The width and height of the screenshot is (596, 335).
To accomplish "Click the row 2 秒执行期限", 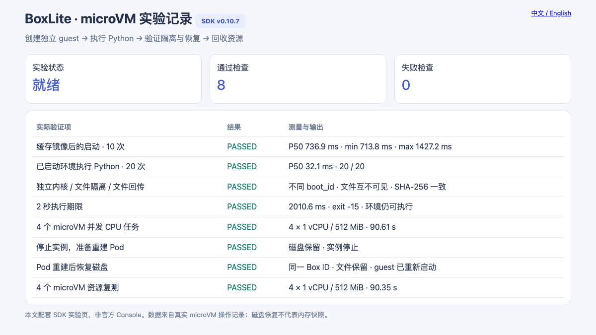I will 298,207.
